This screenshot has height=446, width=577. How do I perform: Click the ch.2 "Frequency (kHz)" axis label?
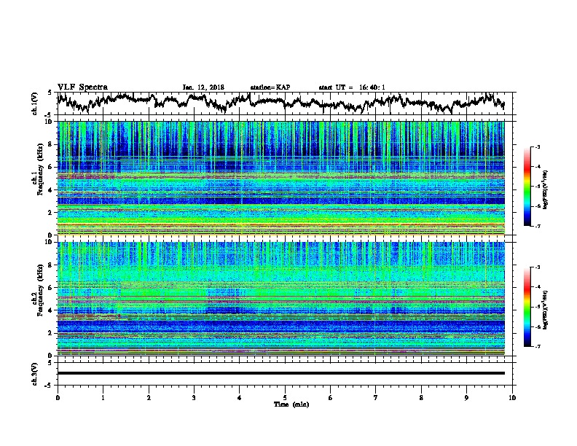(40, 290)
